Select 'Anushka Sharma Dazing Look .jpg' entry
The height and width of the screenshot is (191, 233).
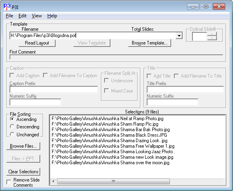pos(110,141)
